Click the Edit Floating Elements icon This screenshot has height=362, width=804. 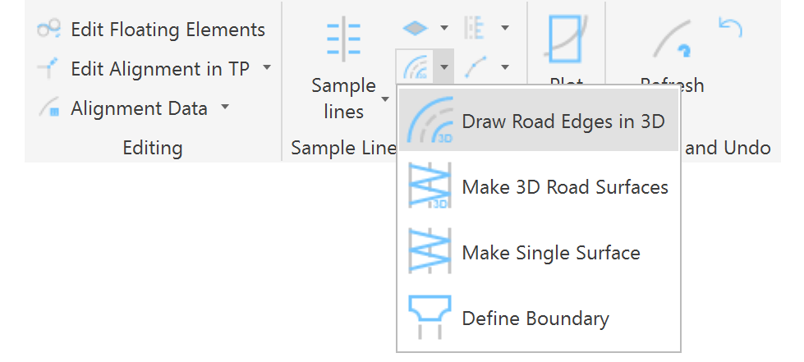click(x=49, y=30)
